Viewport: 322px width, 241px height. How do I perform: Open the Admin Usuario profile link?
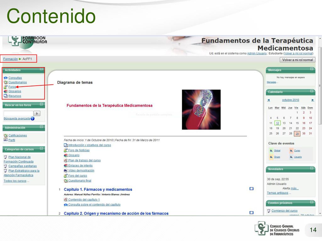click(257, 53)
